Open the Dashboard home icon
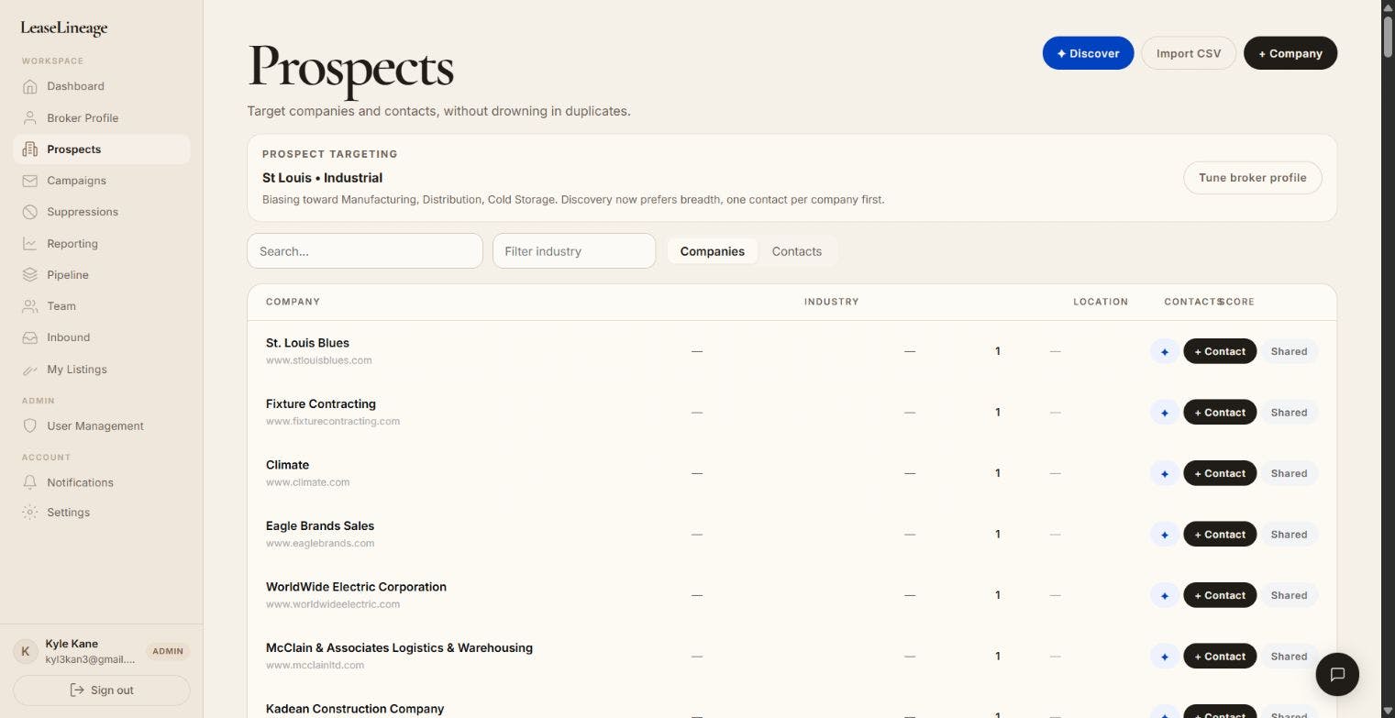 pos(30,86)
